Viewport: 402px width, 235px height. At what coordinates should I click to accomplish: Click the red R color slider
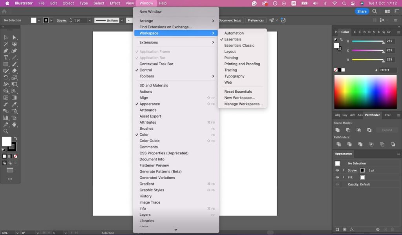[x=368, y=41]
